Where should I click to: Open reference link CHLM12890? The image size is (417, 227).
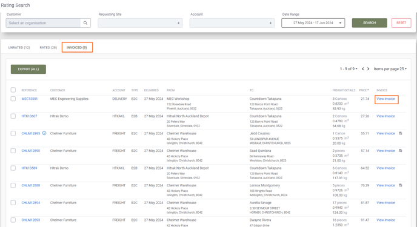(x=30, y=151)
